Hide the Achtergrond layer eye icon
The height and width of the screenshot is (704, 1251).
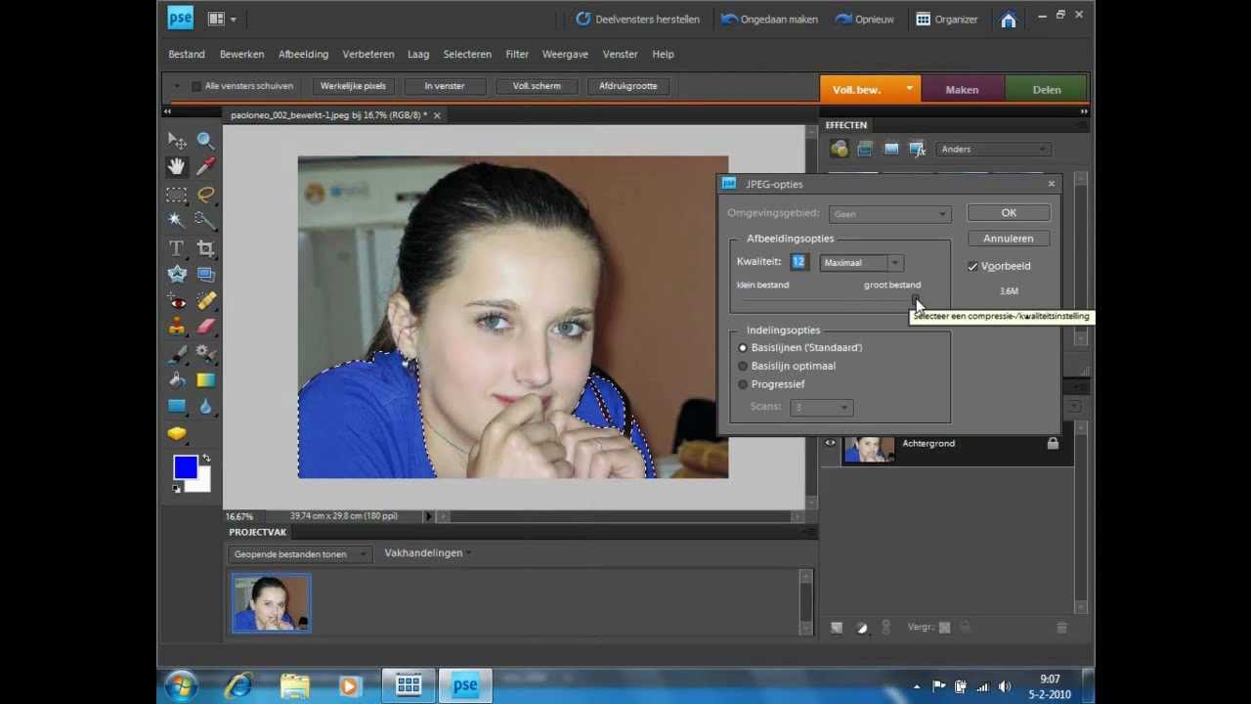(x=831, y=443)
